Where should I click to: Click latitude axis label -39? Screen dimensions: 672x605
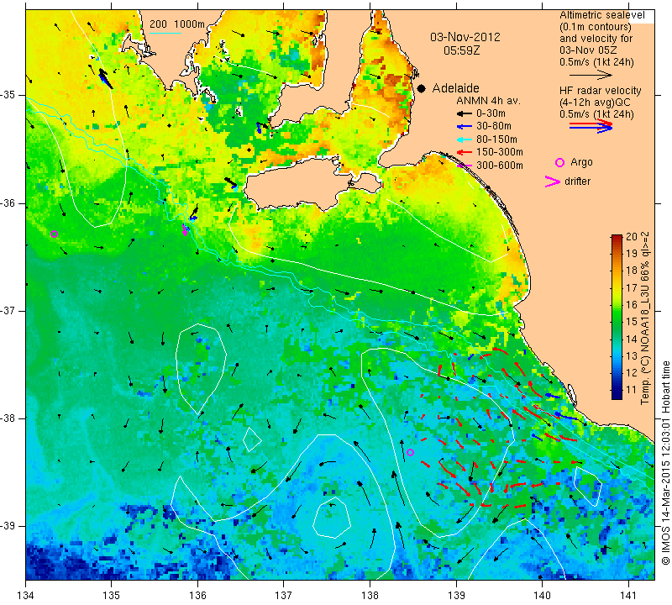(x=8, y=526)
